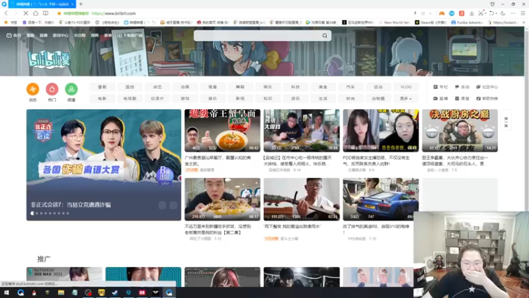Click the Bilibili search input field
This screenshot has width=529, height=298.
click(258, 36)
